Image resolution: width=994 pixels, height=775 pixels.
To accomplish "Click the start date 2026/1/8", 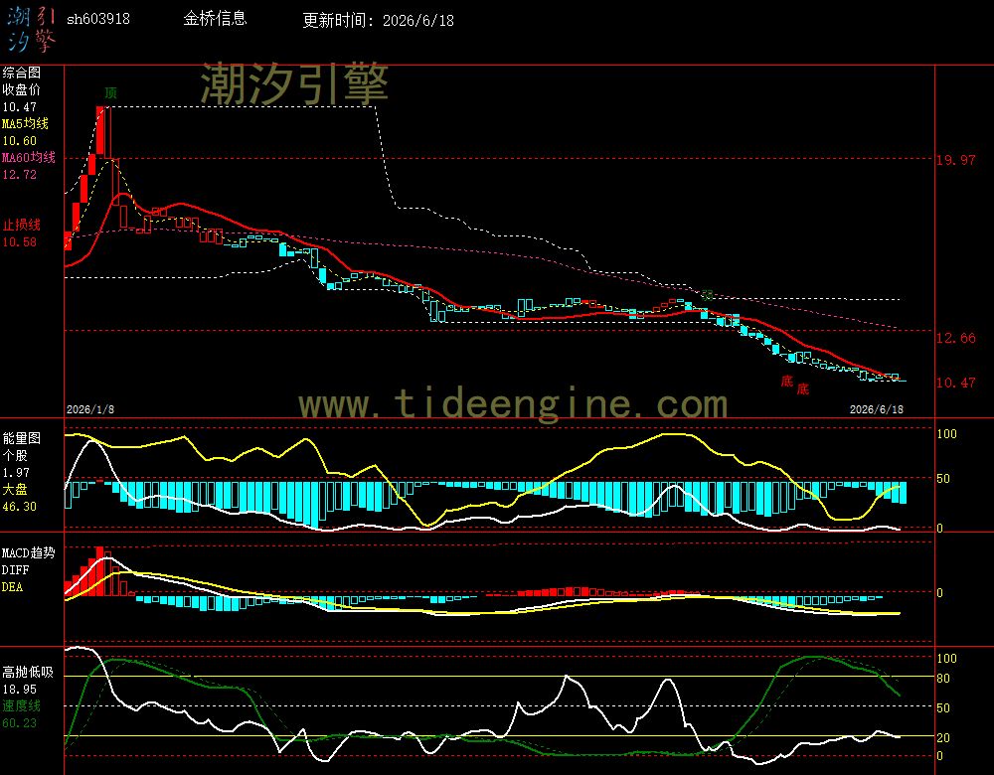I will tap(90, 409).
